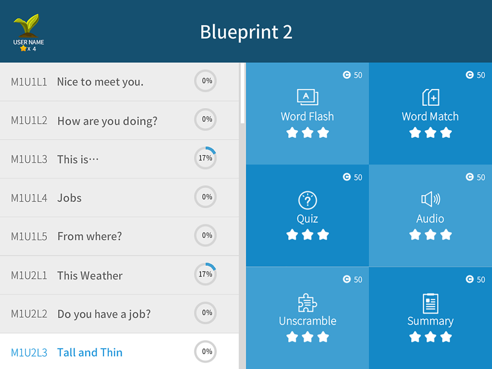Screen dimensions: 492x369
Task: Open lesson M1U2L1 This Weather
Action: (119, 275)
